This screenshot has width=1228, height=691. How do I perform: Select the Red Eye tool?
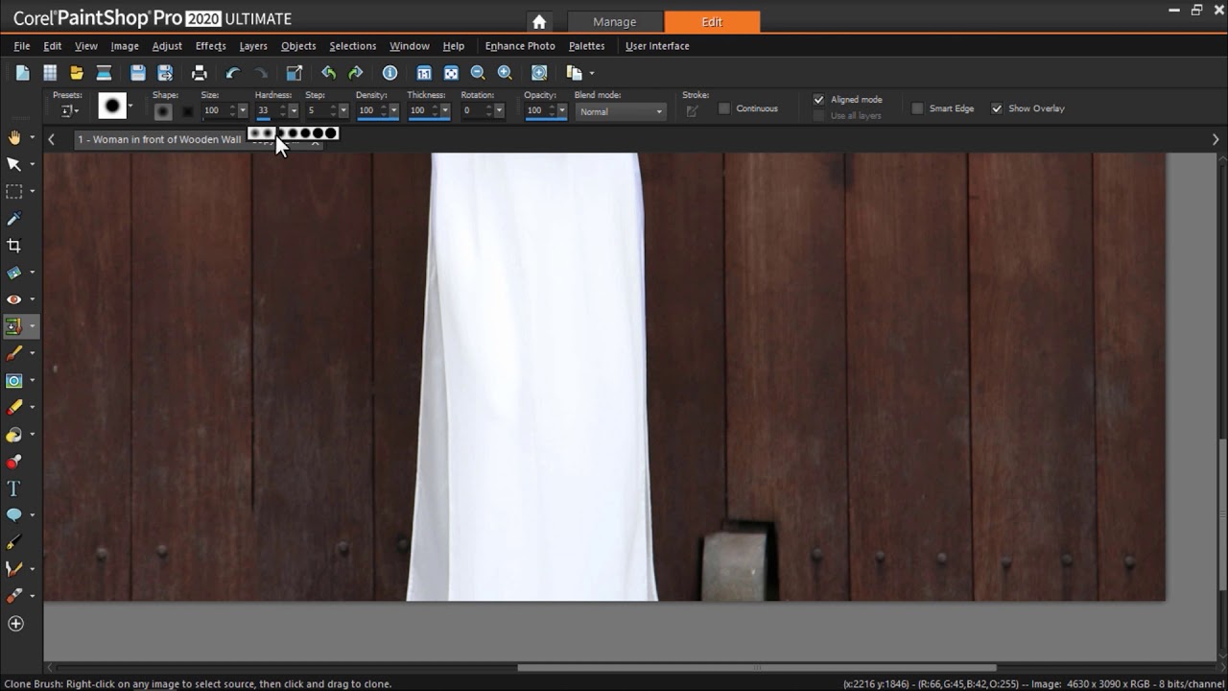[x=13, y=299]
